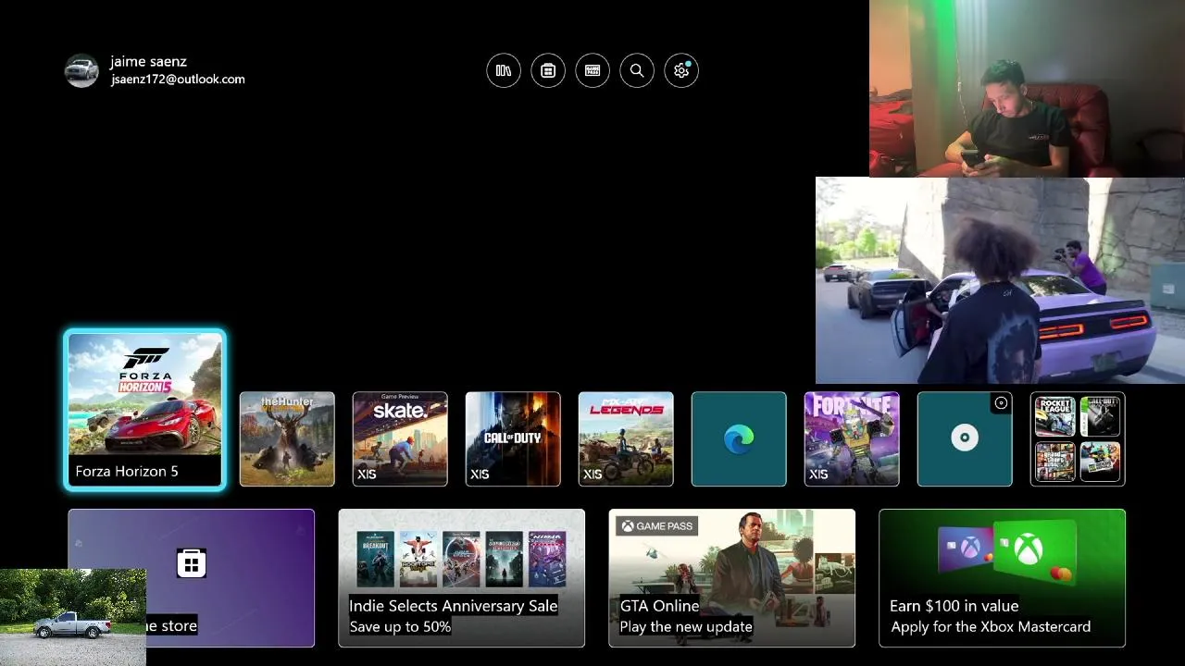The width and height of the screenshot is (1185, 666).
Task: Open the Game Pass icon in top bar
Action: (x=592, y=70)
